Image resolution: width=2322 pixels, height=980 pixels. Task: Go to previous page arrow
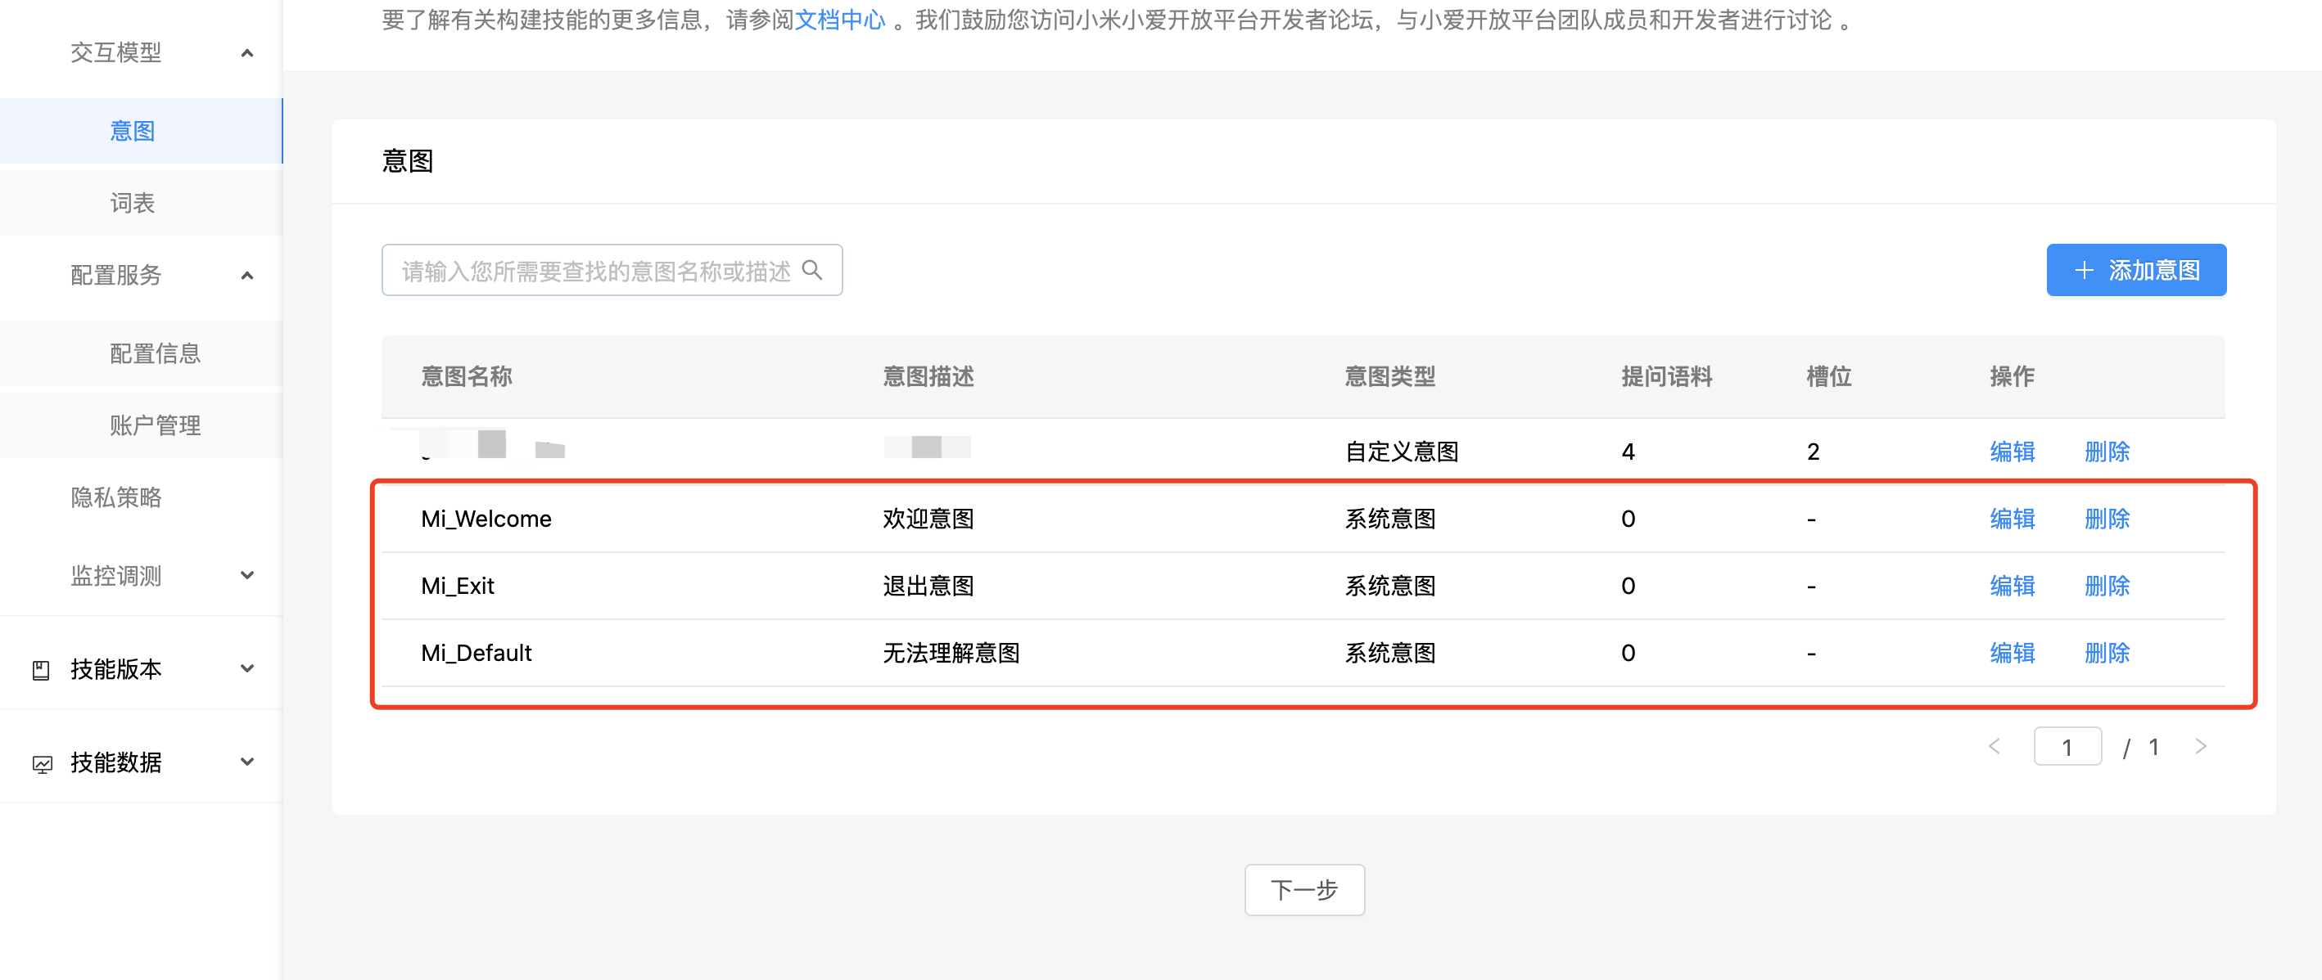click(x=1994, y=747)
